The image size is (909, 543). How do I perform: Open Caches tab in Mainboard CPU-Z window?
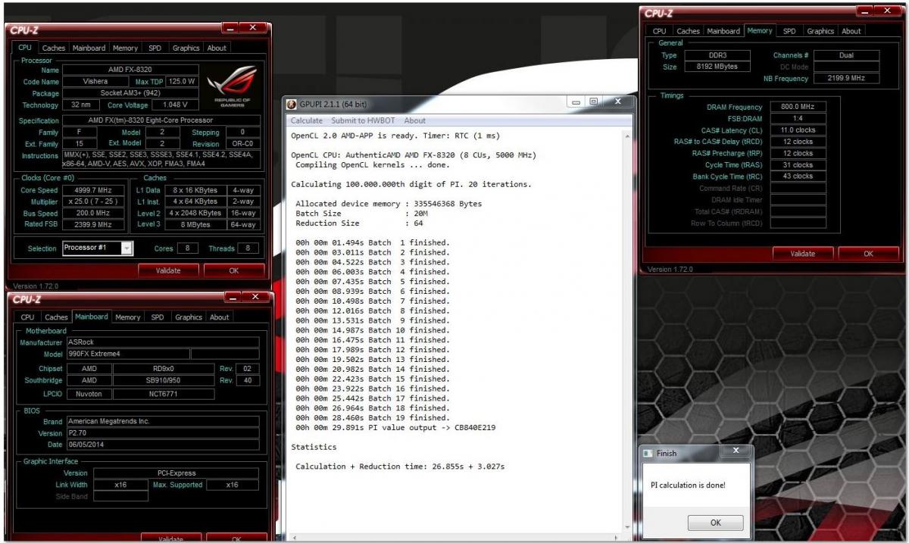click(x=56, y=317)
